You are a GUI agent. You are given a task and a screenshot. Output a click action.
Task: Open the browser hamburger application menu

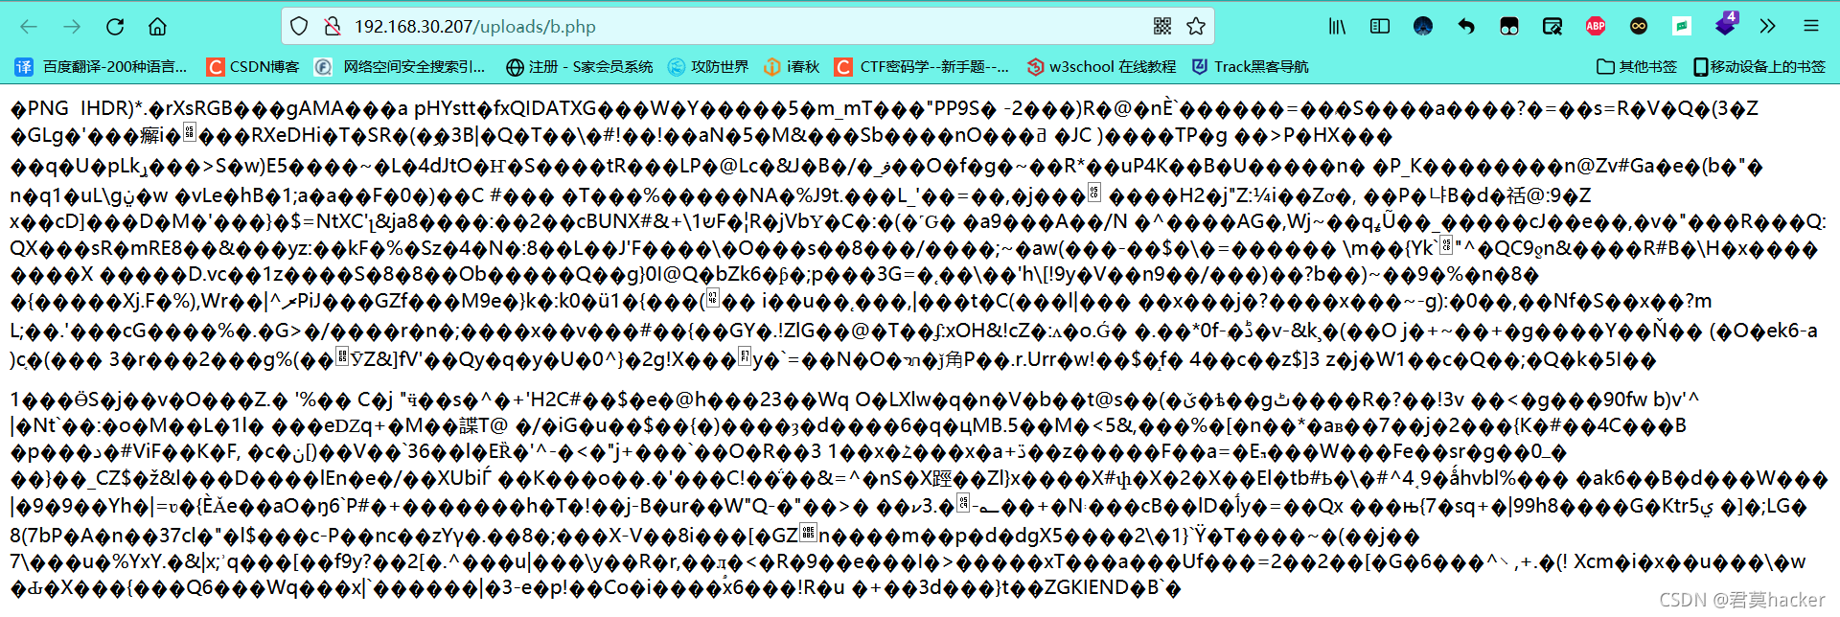click(1811, 26)
